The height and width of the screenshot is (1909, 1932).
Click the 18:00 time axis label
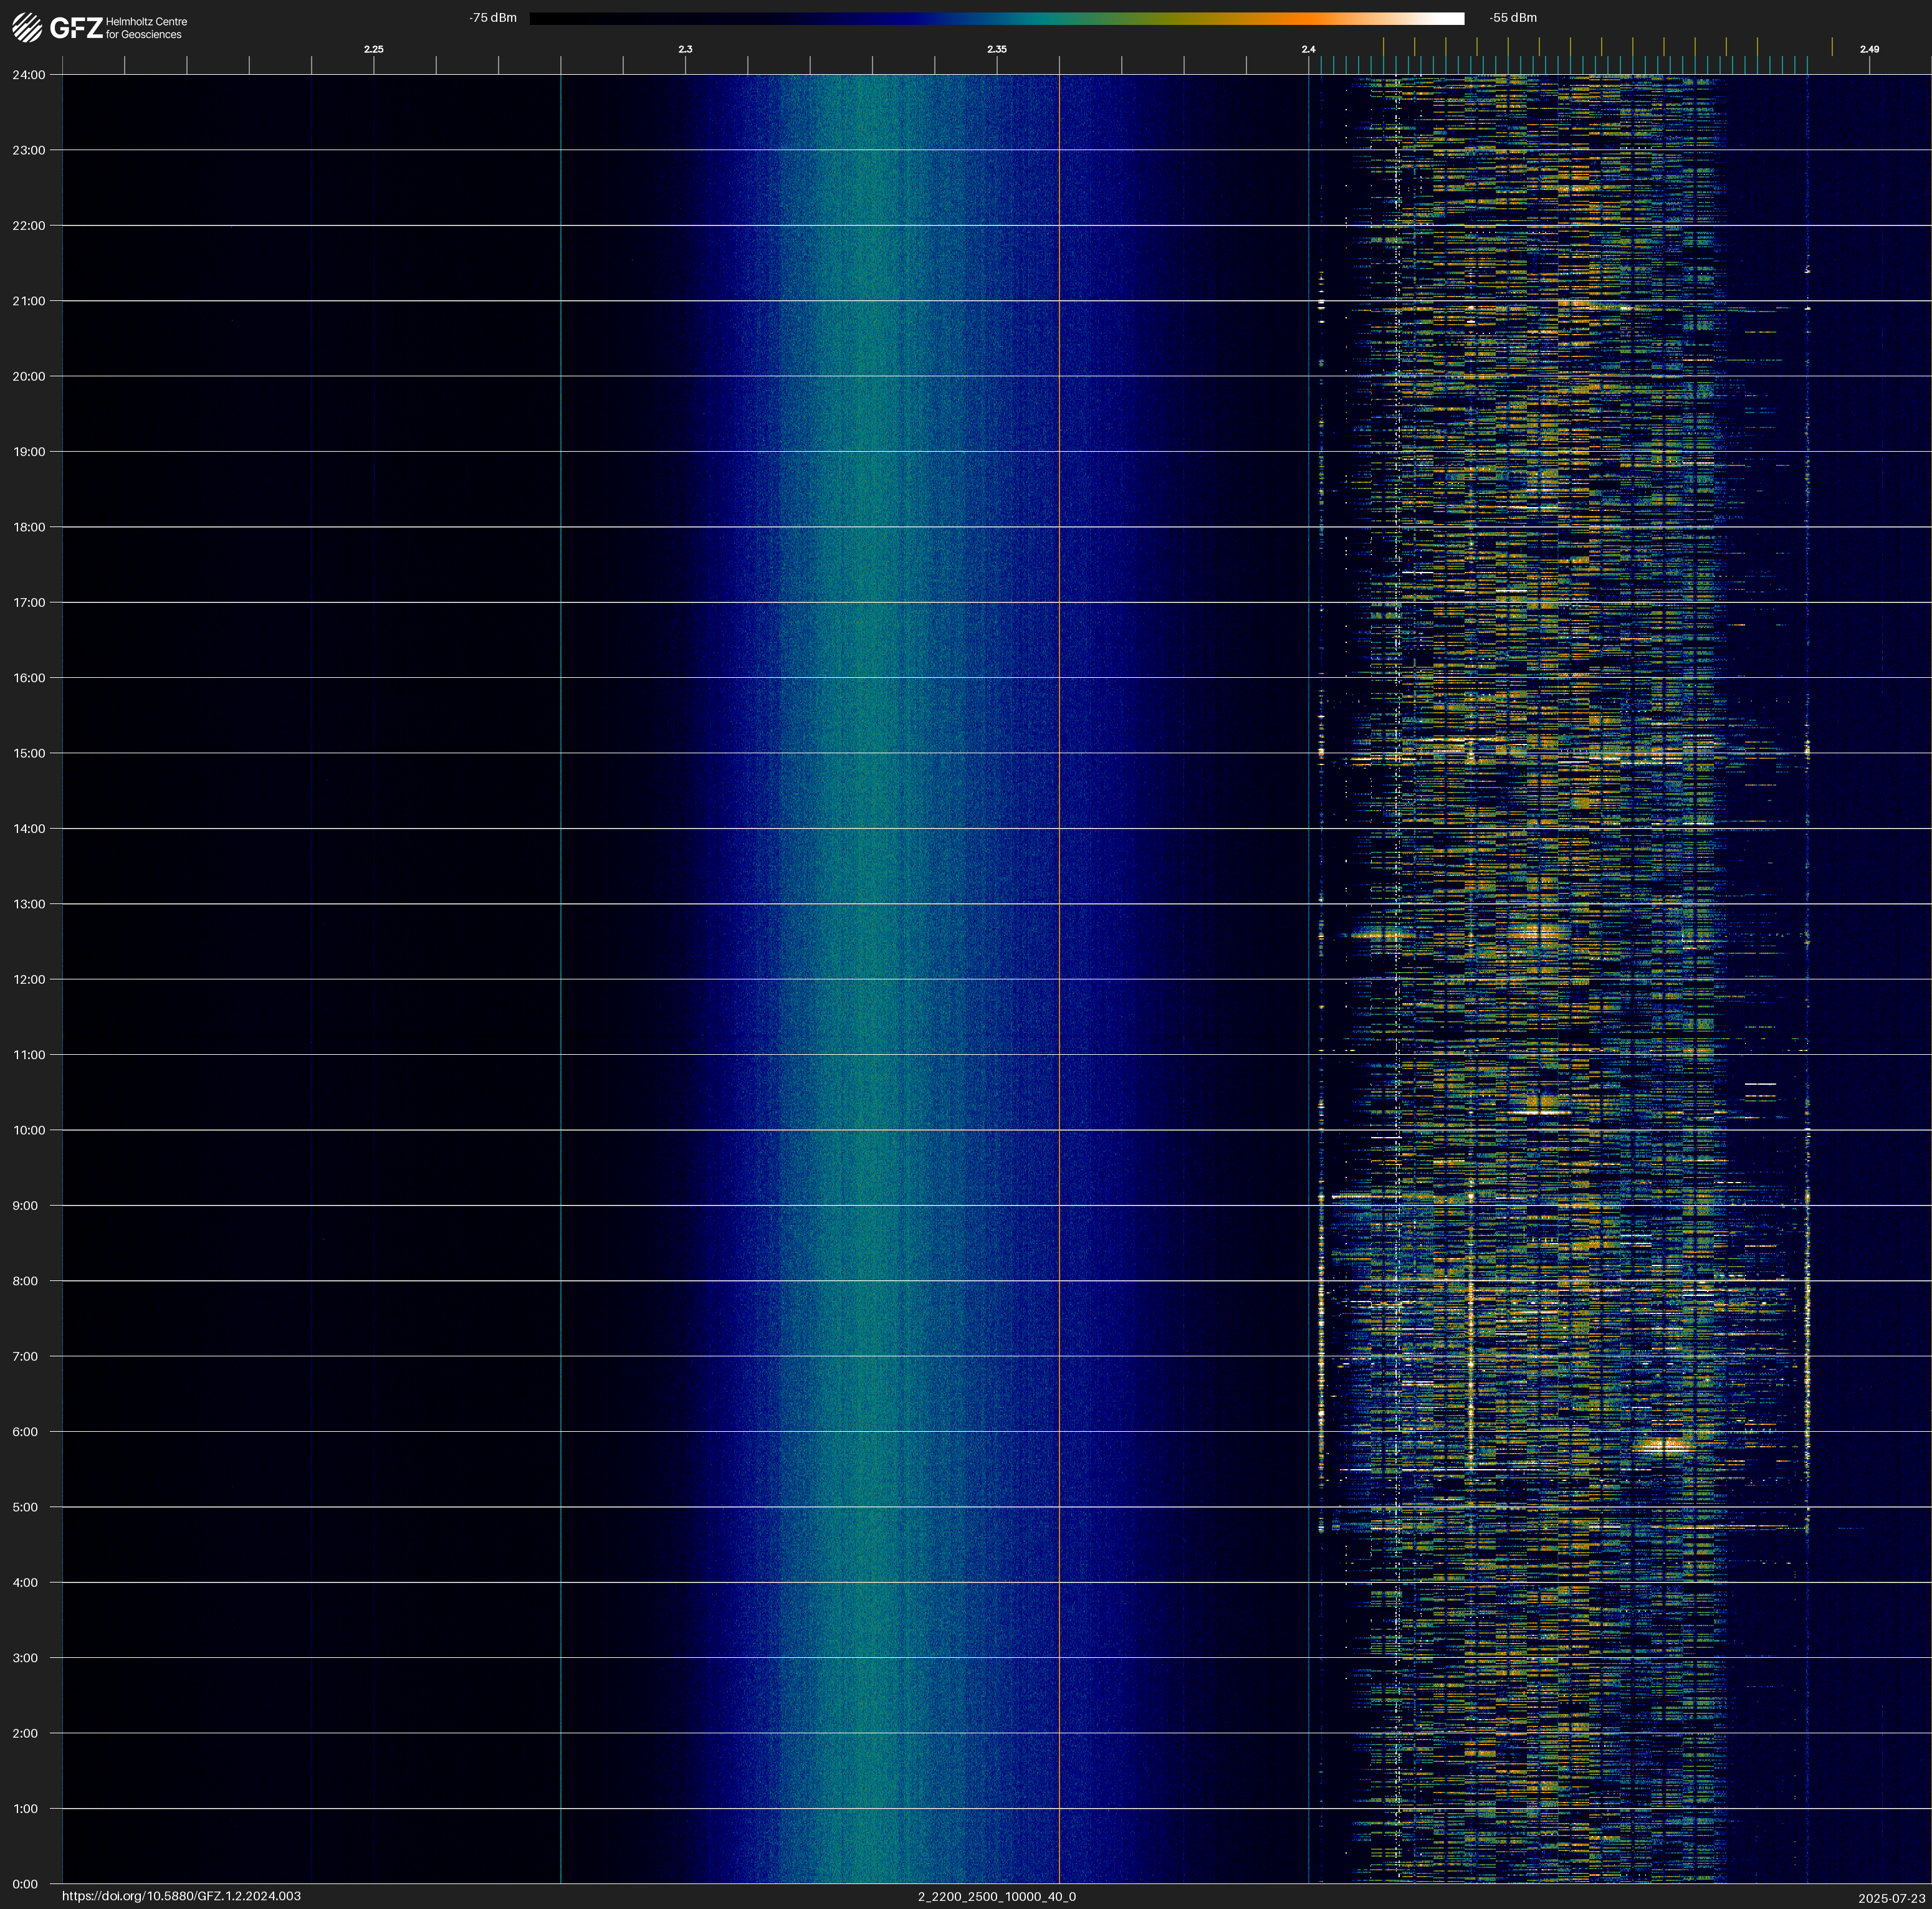click(x=29, y=526)
